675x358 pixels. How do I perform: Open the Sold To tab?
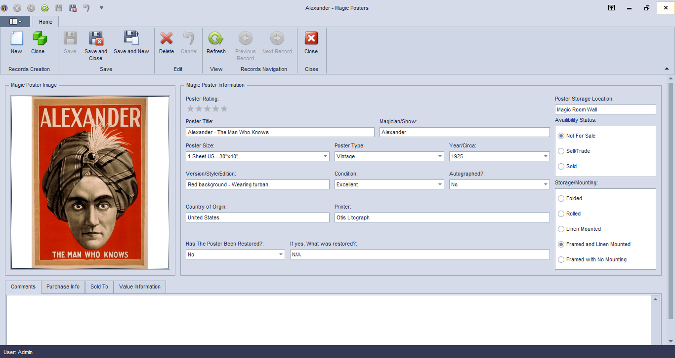[99, 287]
